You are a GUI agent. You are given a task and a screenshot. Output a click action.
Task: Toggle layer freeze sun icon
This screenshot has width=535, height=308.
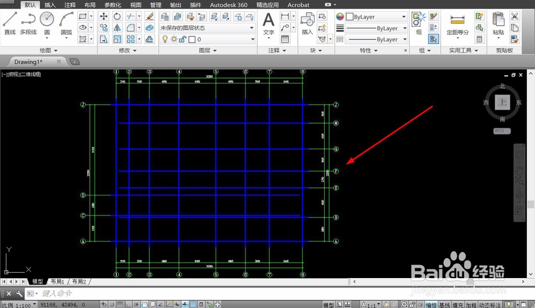tap(174, 39)
